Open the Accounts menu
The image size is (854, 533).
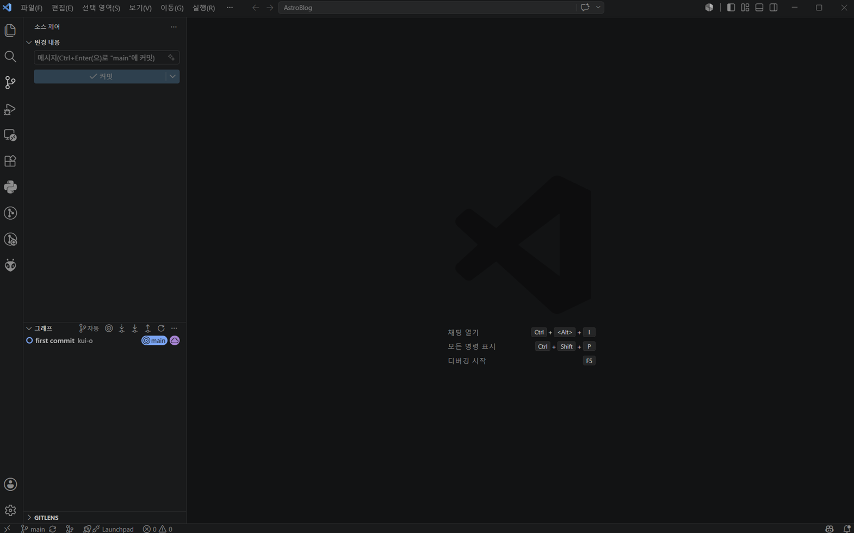click(10, 485)
